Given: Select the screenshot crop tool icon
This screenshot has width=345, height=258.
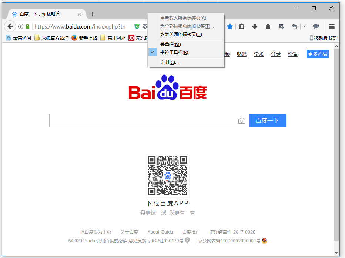Looking at the screenshot, I should point(281,26).
